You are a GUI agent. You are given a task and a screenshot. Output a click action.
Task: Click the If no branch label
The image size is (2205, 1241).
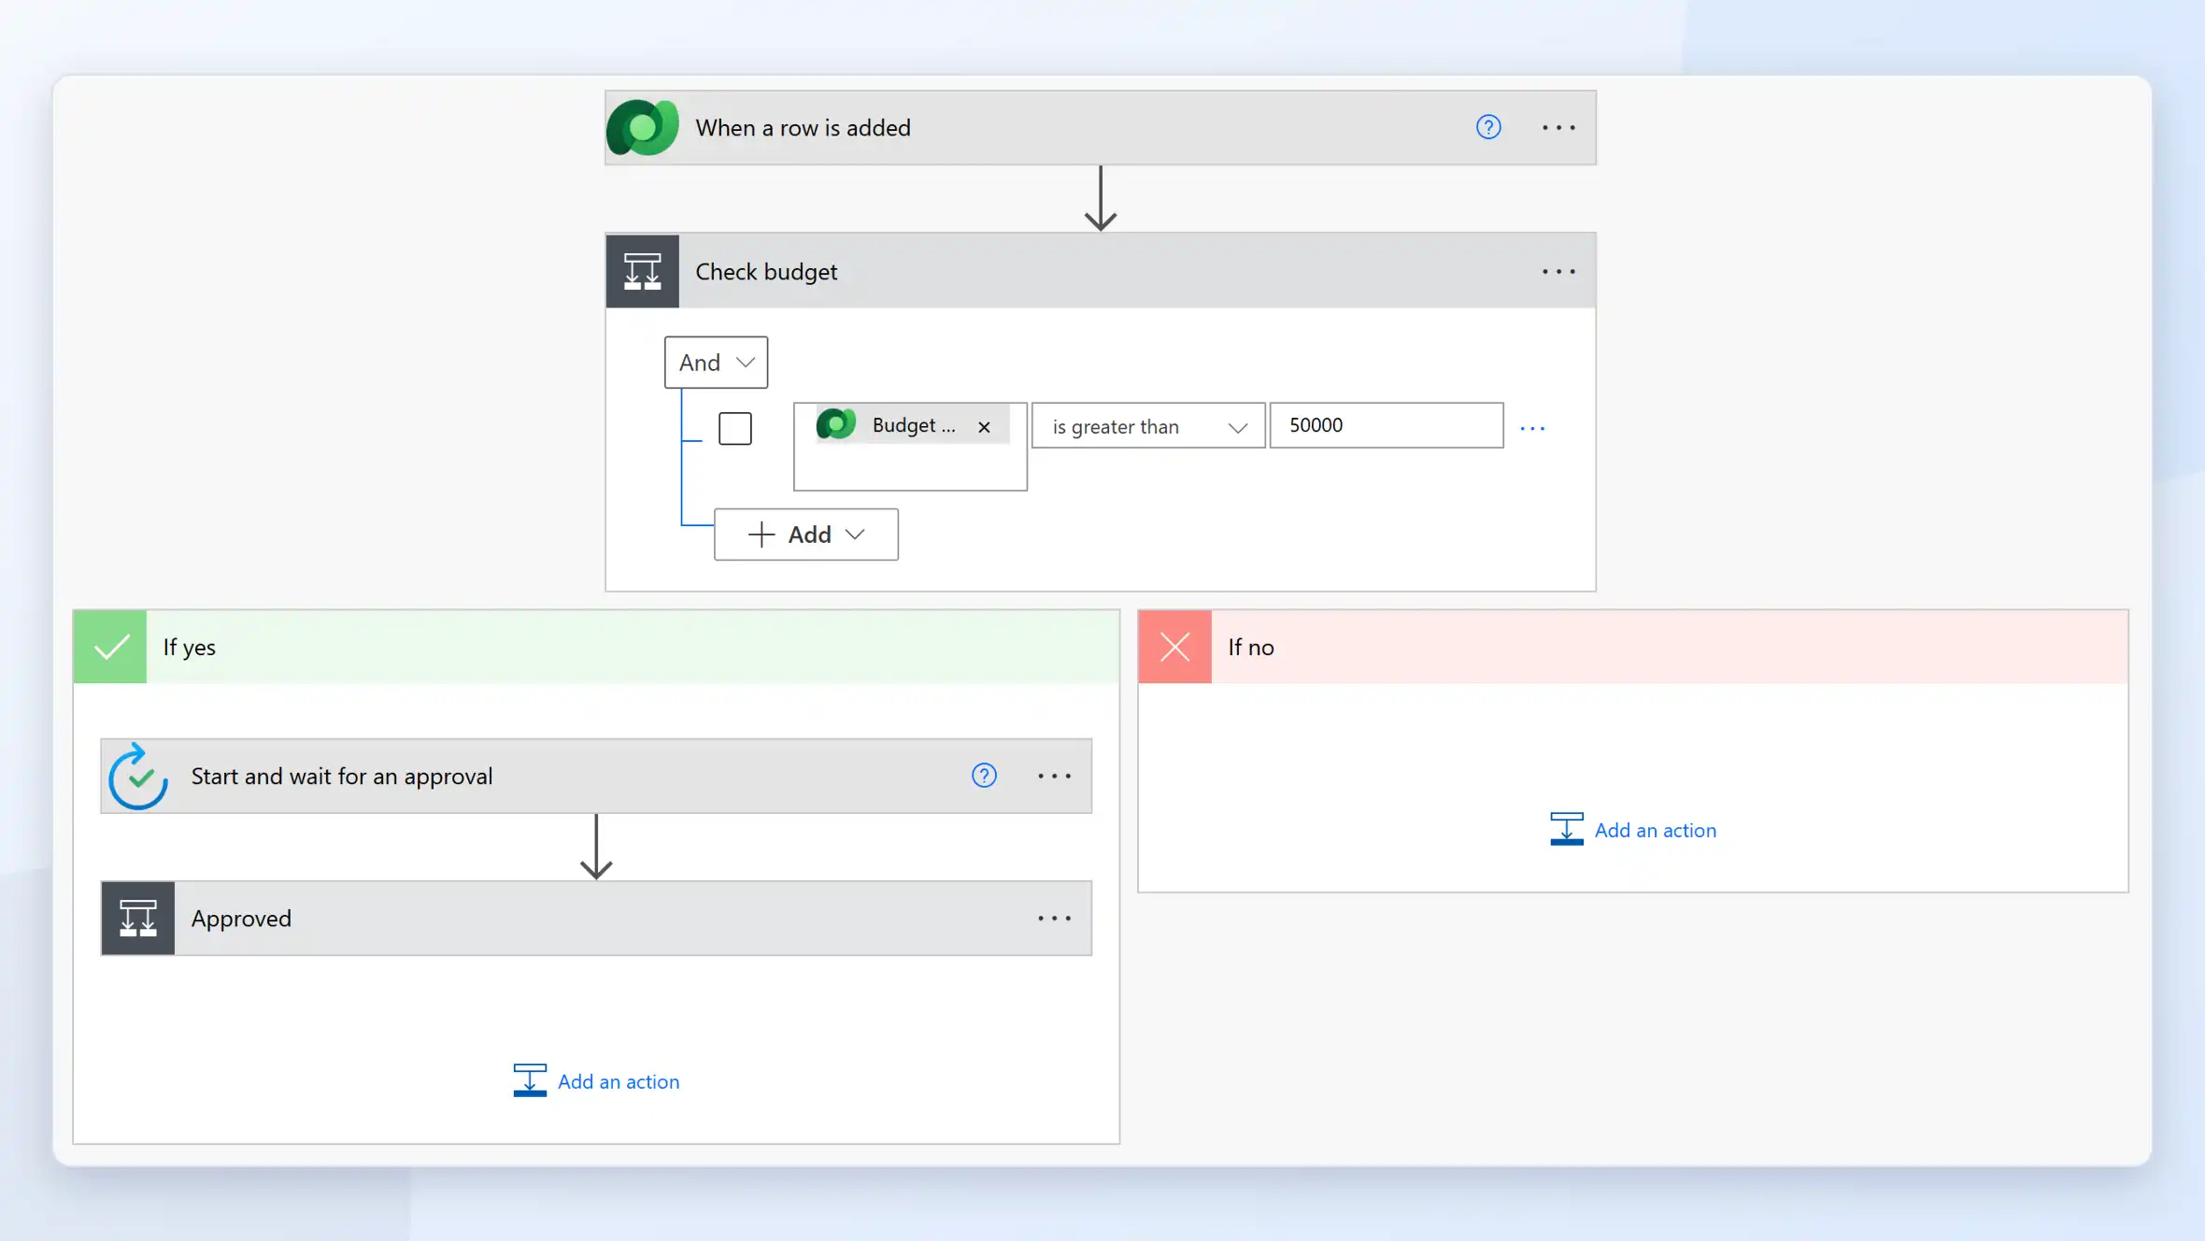(x=1251, y=647)
